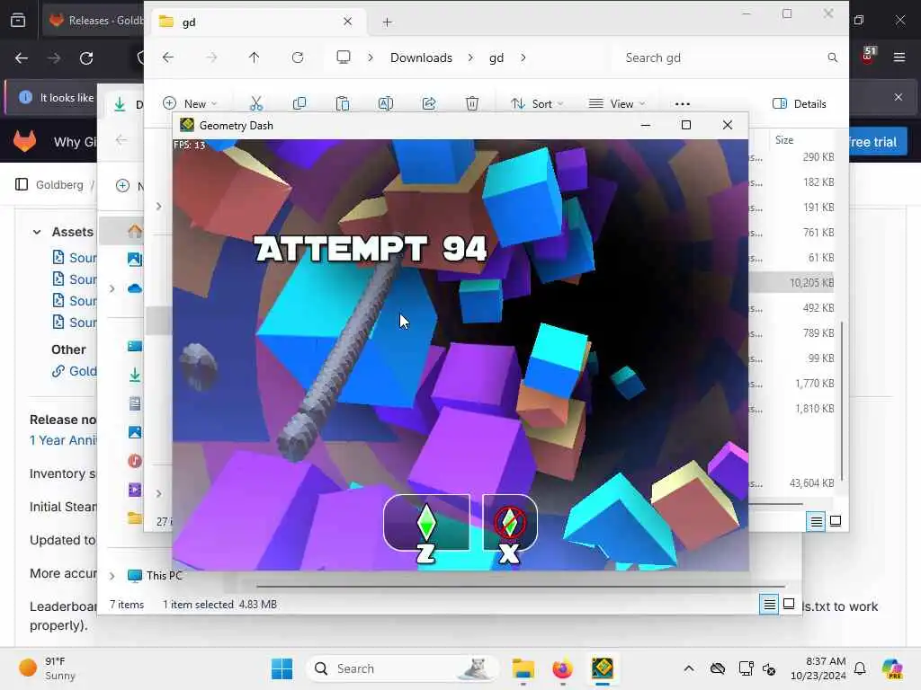This screenshot has height=690, width=921.
Task: Expand the OneDrive cloud tree node
Action: pos(112,288)
